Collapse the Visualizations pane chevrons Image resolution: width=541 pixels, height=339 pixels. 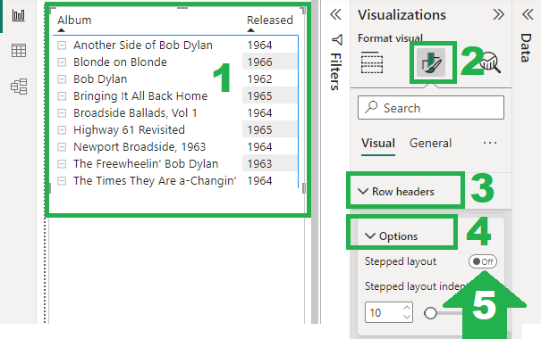499,14
